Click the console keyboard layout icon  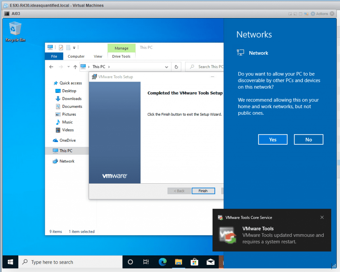pos(306,14)
